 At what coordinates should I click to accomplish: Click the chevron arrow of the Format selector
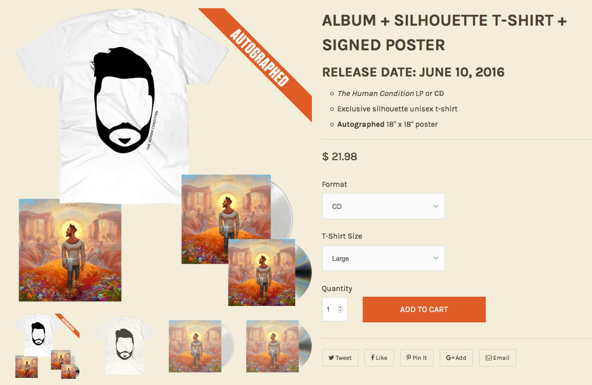click(436, 206)
